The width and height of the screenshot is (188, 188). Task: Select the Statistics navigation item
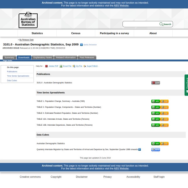37,33
